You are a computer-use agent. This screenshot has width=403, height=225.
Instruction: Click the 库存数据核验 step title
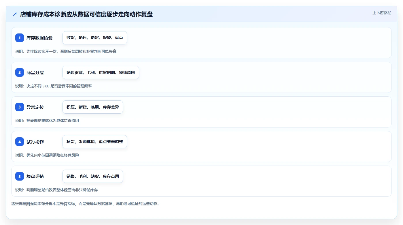click(x=39, y=38)
